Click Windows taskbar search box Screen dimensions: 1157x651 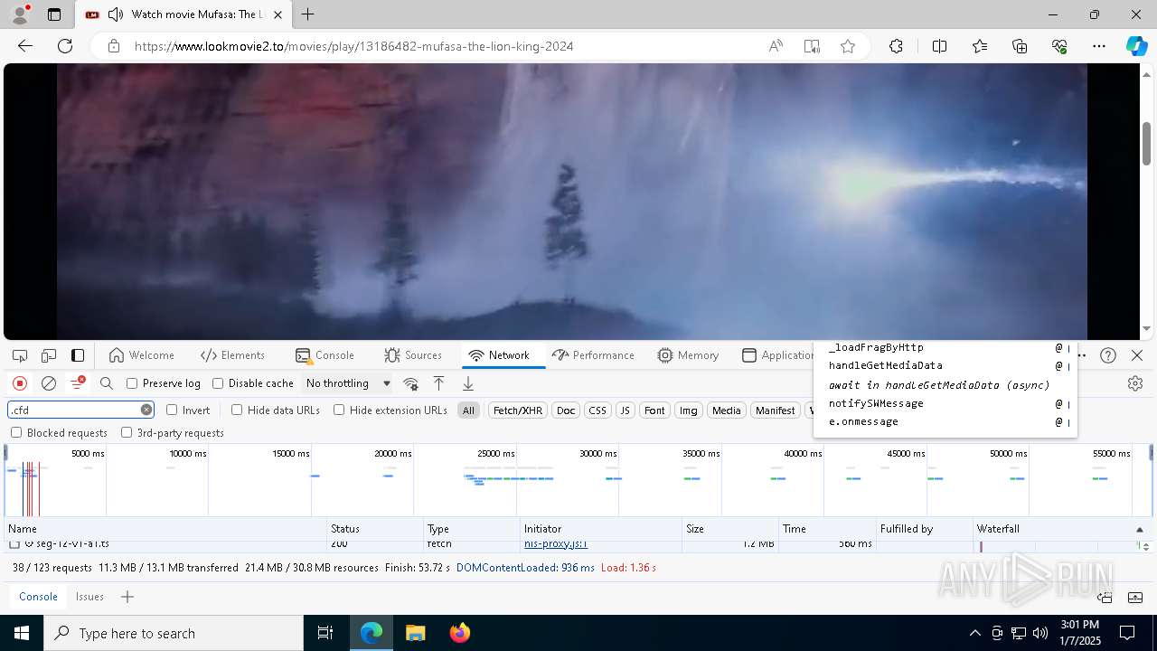click(x=174, y=633)
